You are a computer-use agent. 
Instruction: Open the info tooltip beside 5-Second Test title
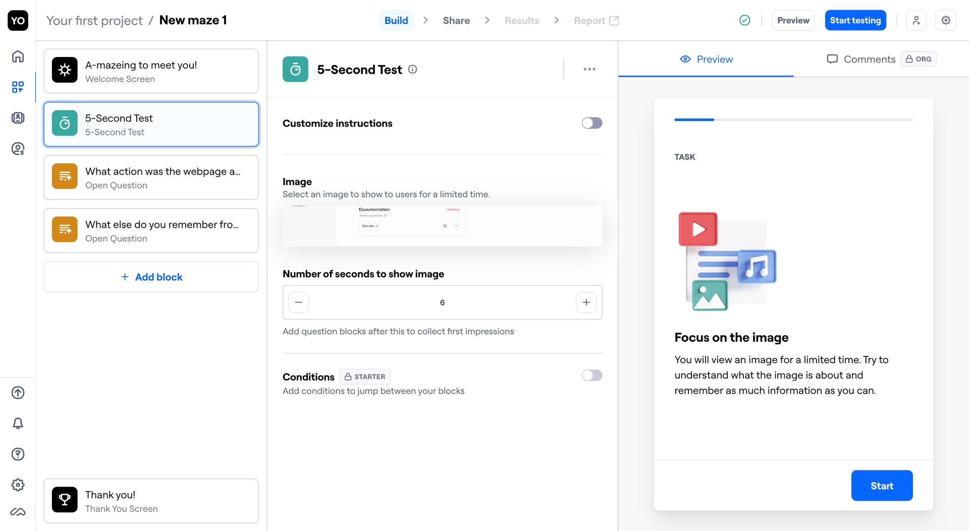point(412,69)
